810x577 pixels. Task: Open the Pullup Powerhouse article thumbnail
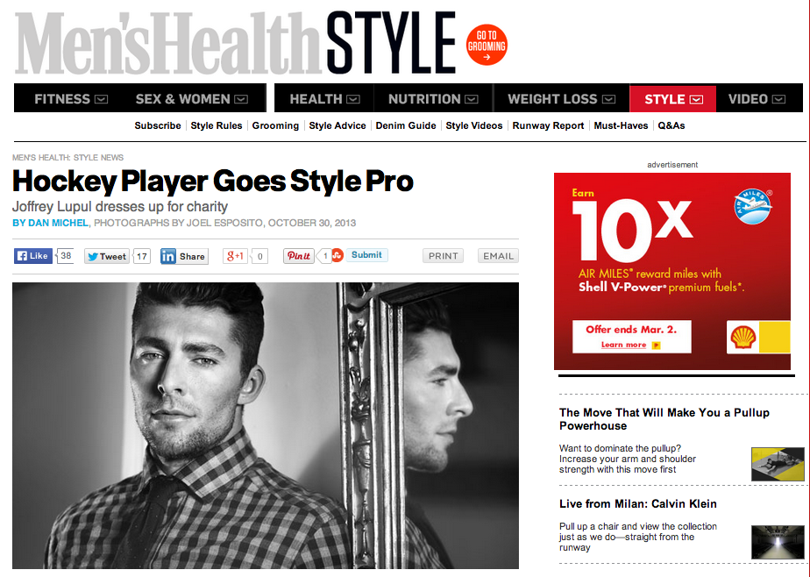tap(778, 464)
